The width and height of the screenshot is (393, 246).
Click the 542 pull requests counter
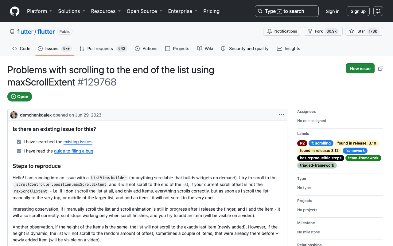point(122,49)
